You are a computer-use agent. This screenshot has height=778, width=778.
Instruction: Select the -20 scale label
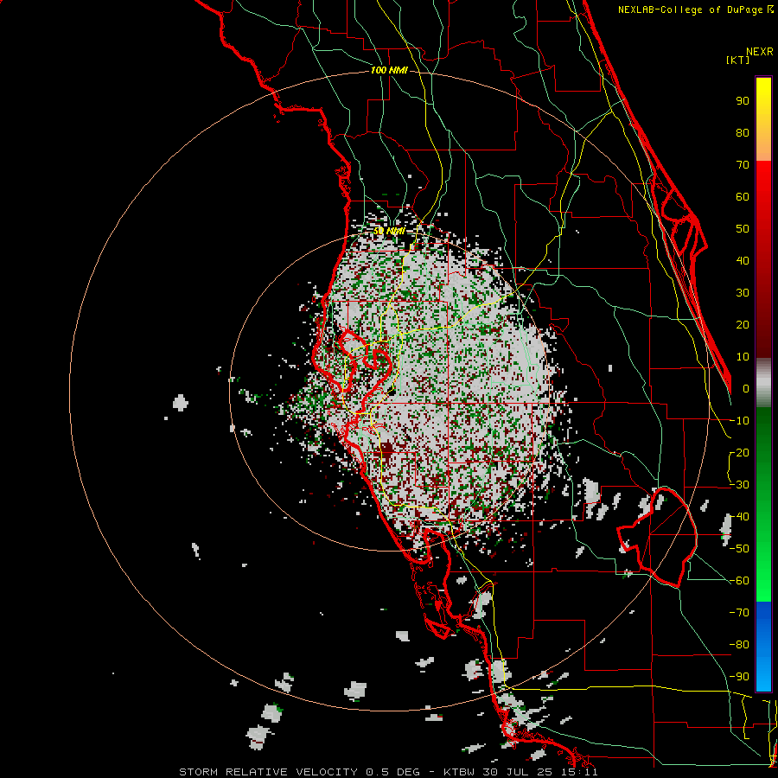[x=739, y=453]
